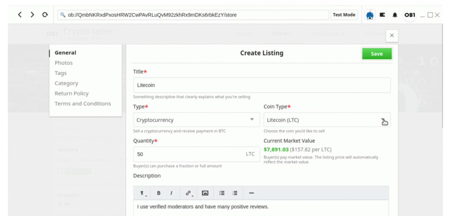Screen dimensions: 451x216
Task: Select Category in the sidebar
Action: (66, 83)
